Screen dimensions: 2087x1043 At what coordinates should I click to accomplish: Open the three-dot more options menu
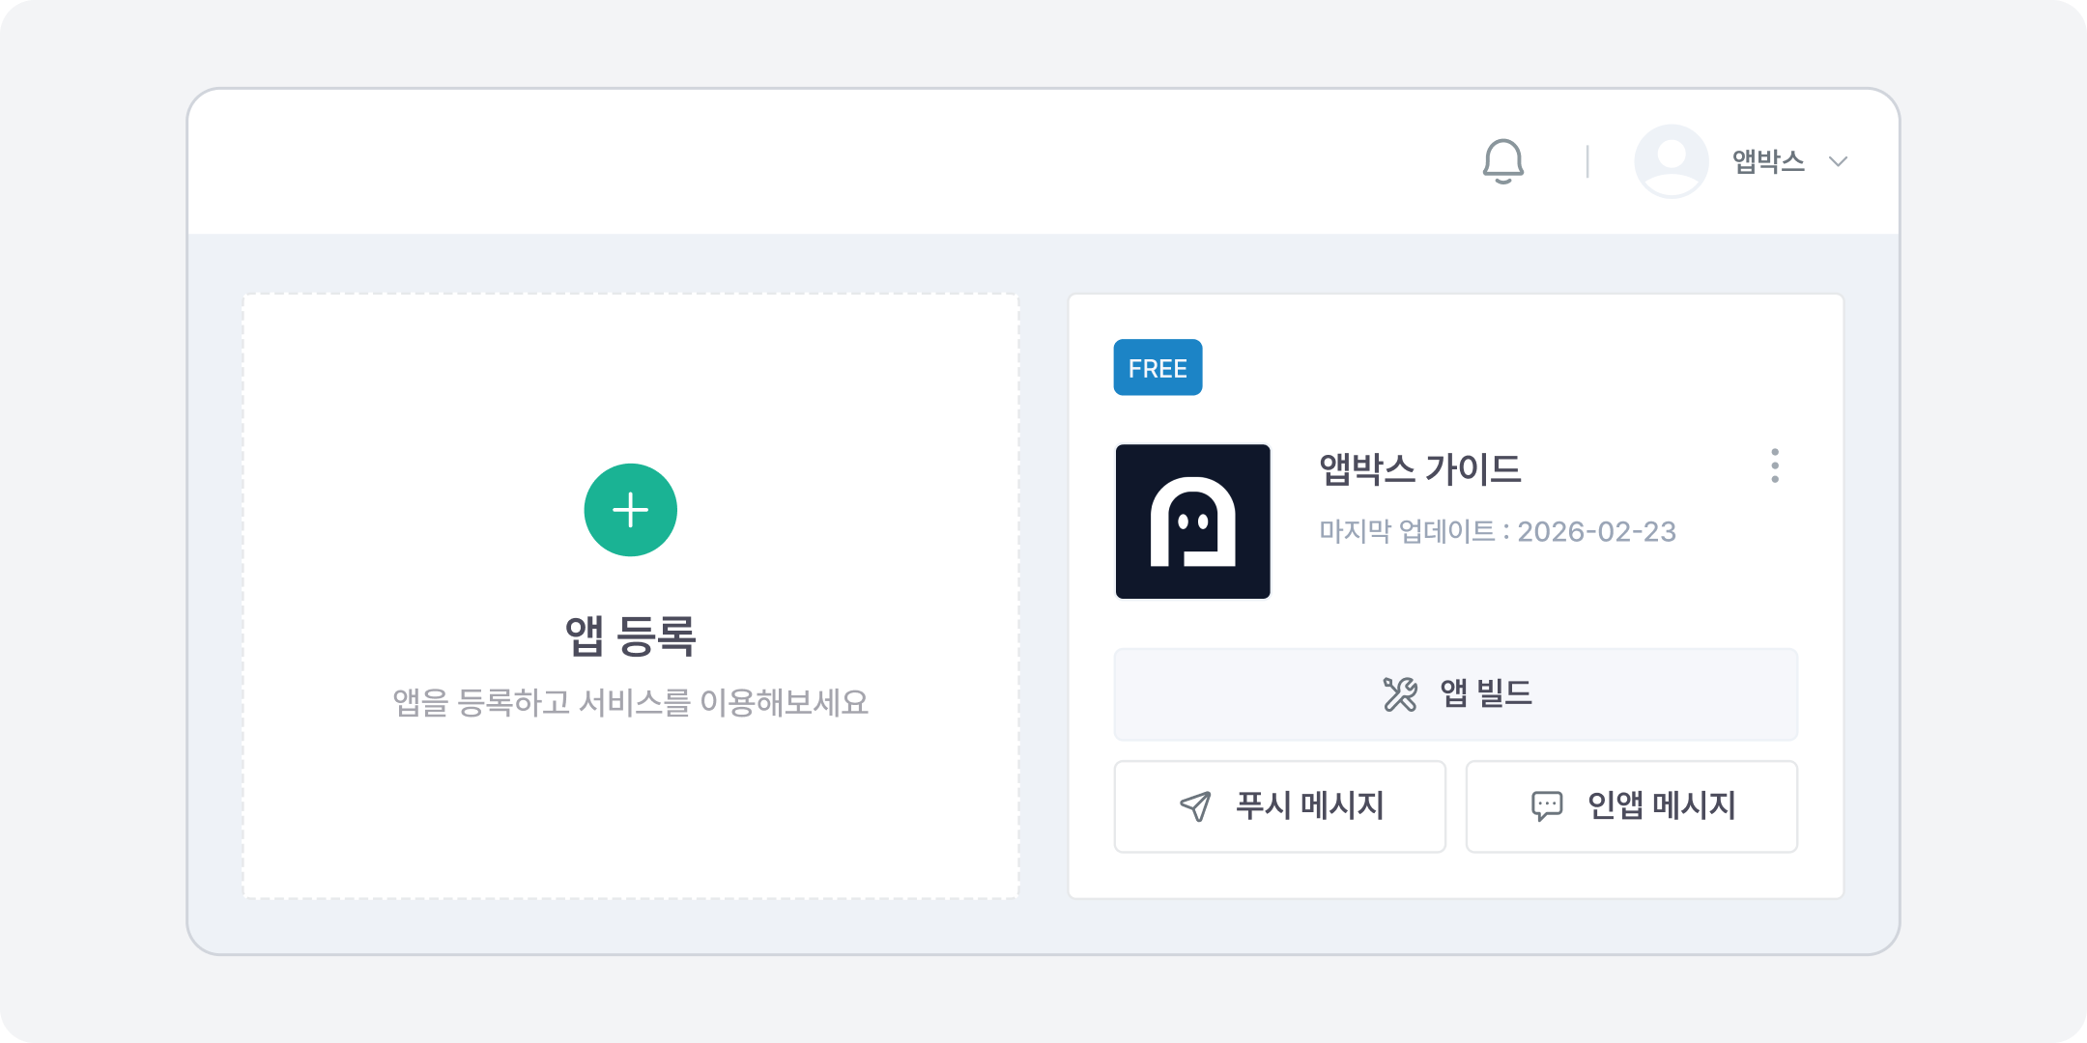(1775, 465)
